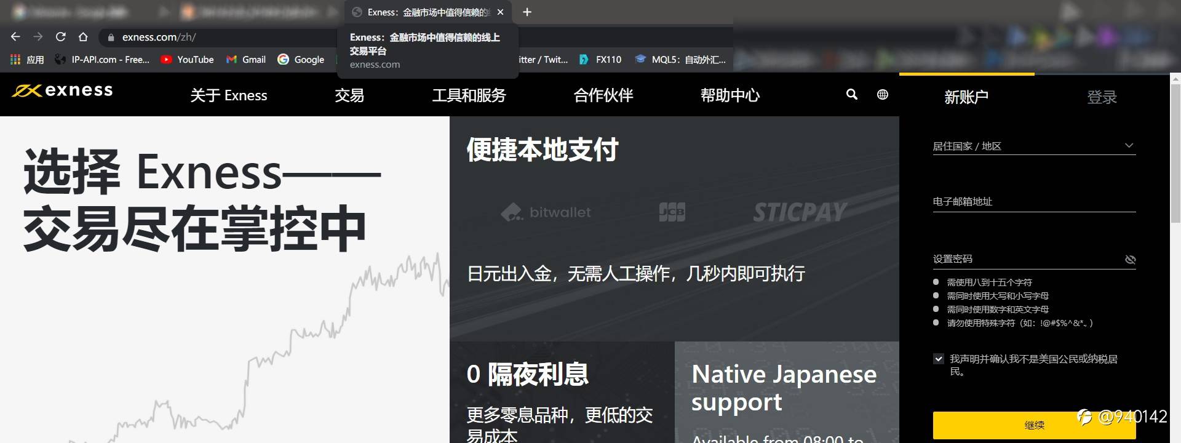
Task: Open the 交易 menu
Action: (349, 95)
